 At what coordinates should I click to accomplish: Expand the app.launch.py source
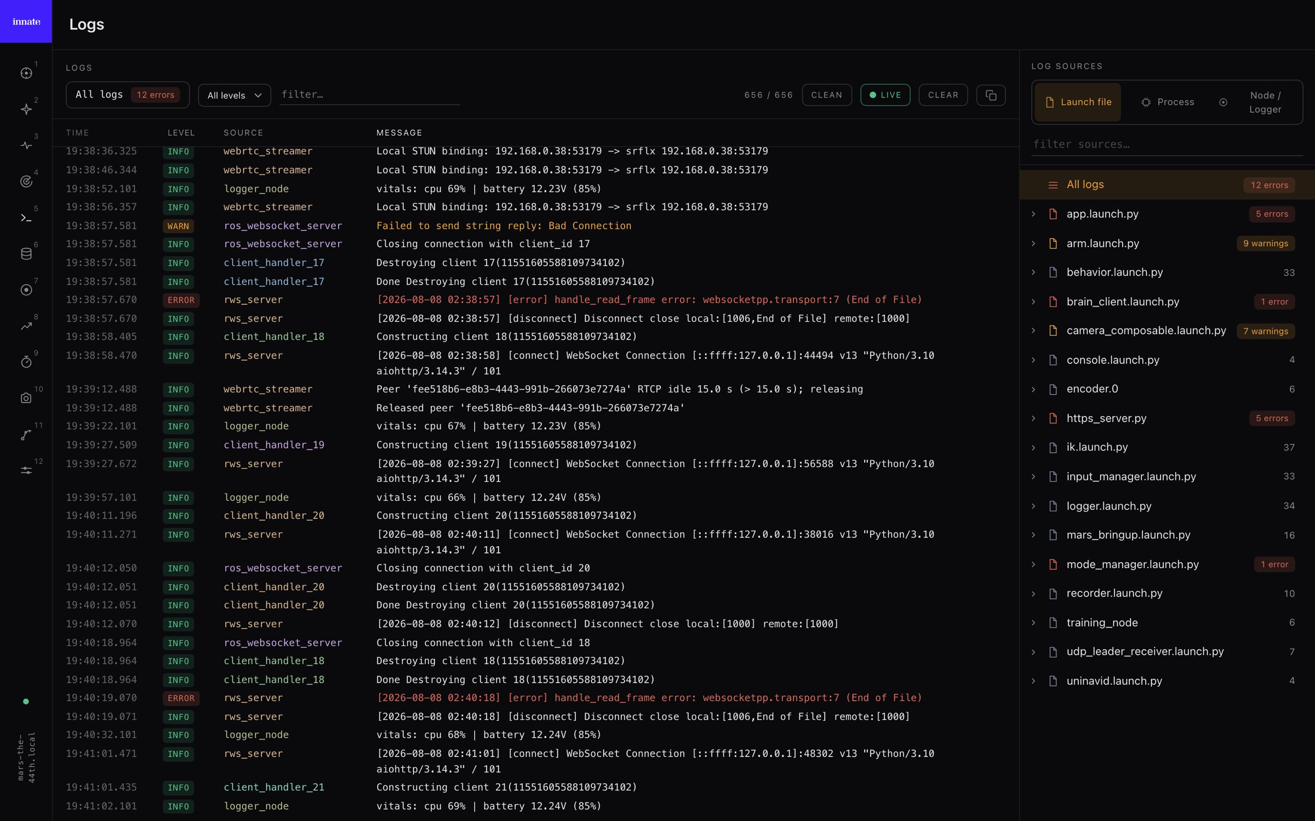1033,214
